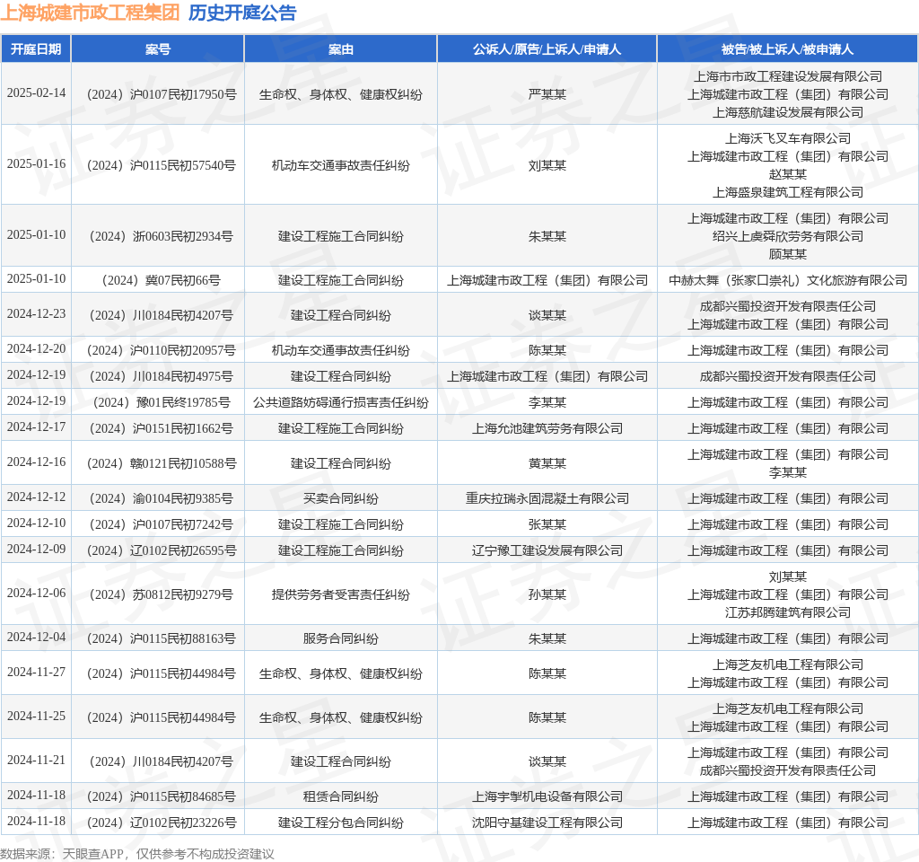Select the date 2024-12-09

[x=36, y=550]
